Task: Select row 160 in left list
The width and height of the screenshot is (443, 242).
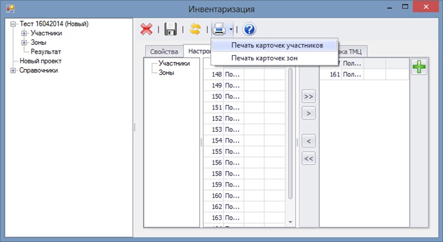Action: pyautogui.click(x=244, y=196)
